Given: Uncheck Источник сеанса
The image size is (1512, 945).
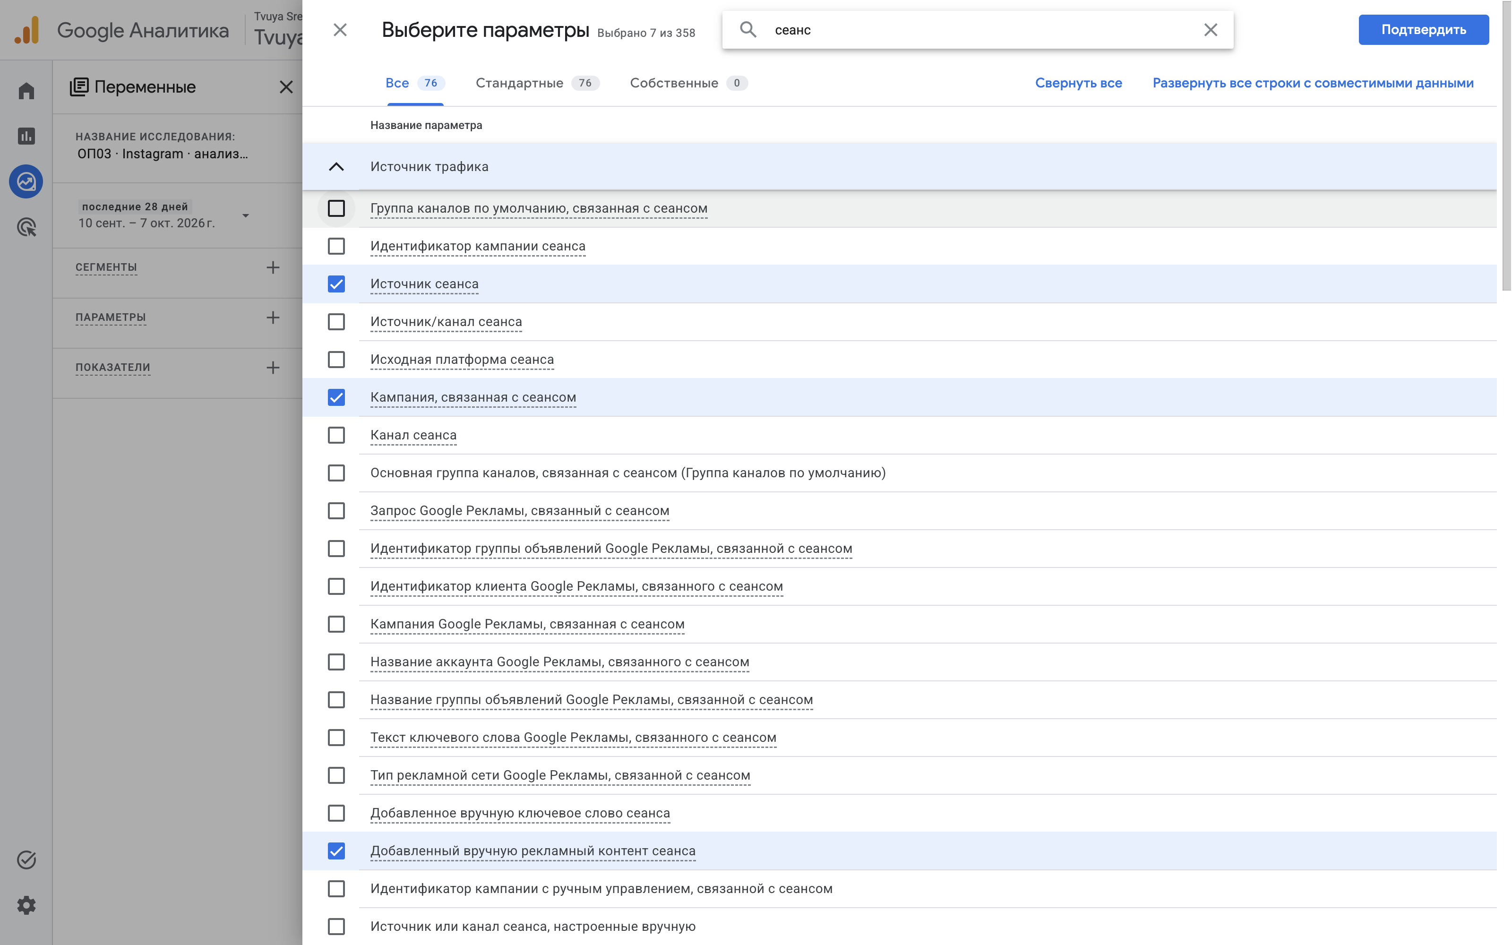Looking at the screenshot, I should point(336,284).
